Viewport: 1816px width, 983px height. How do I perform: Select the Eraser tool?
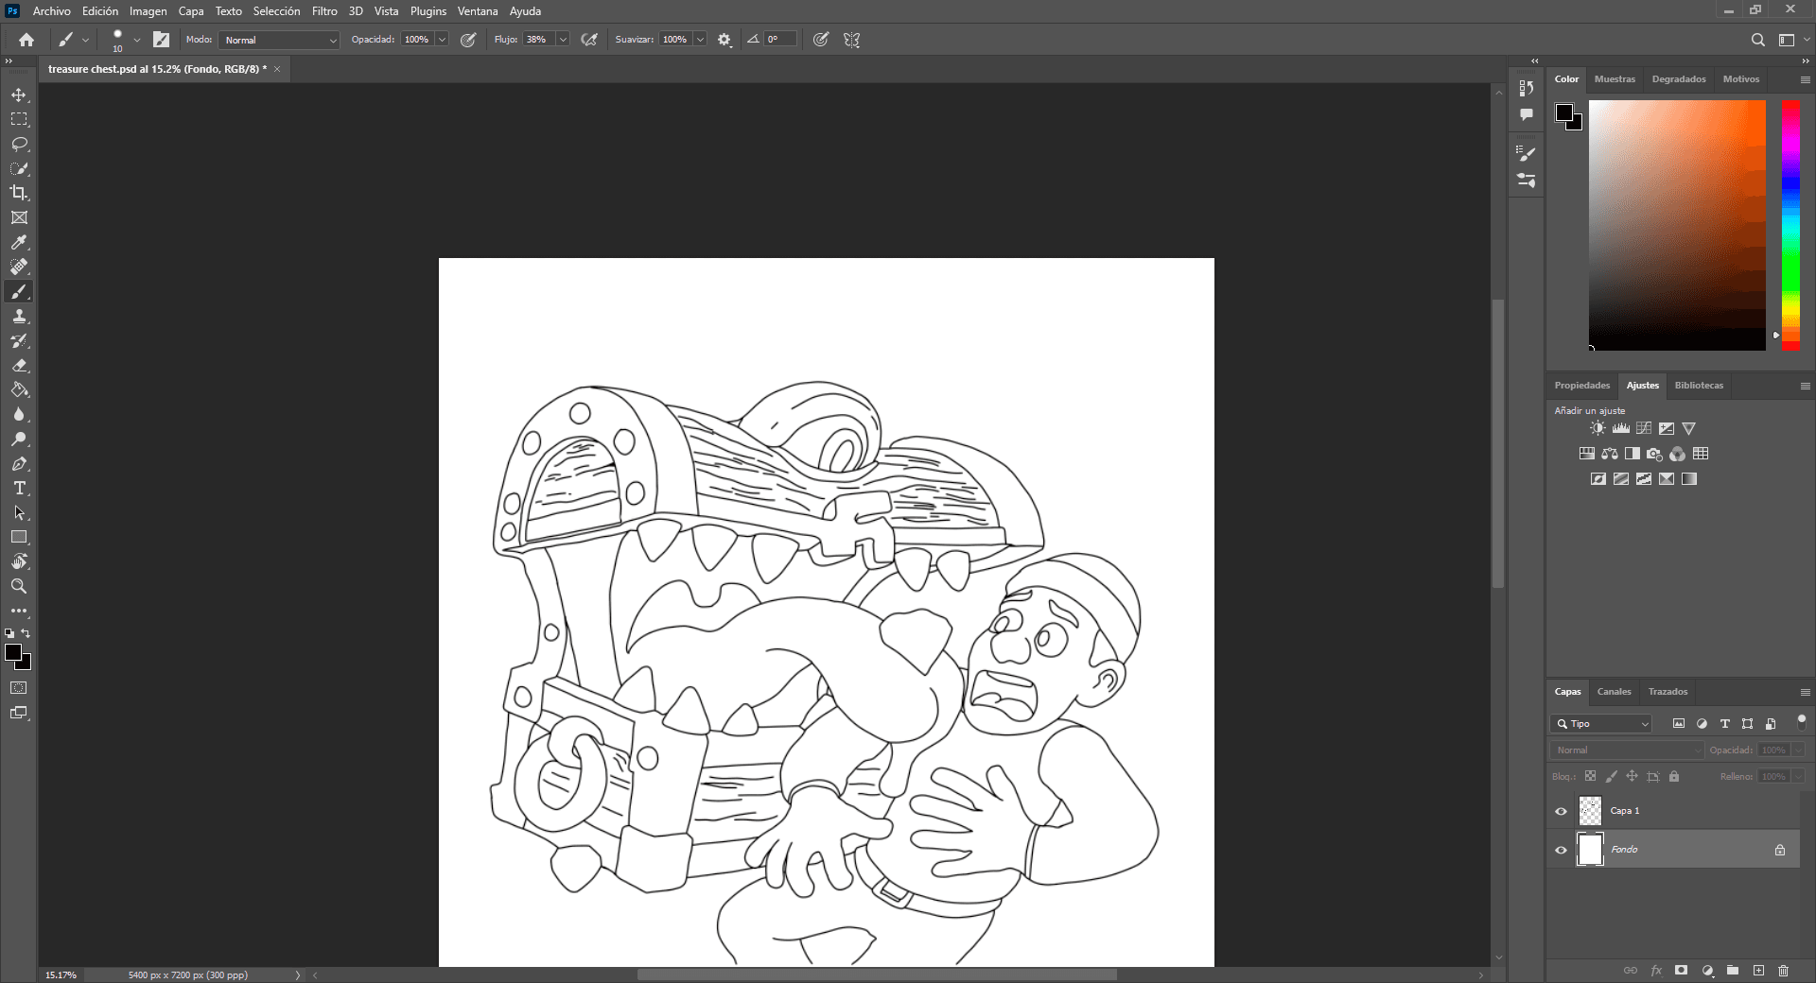(19, 365)
